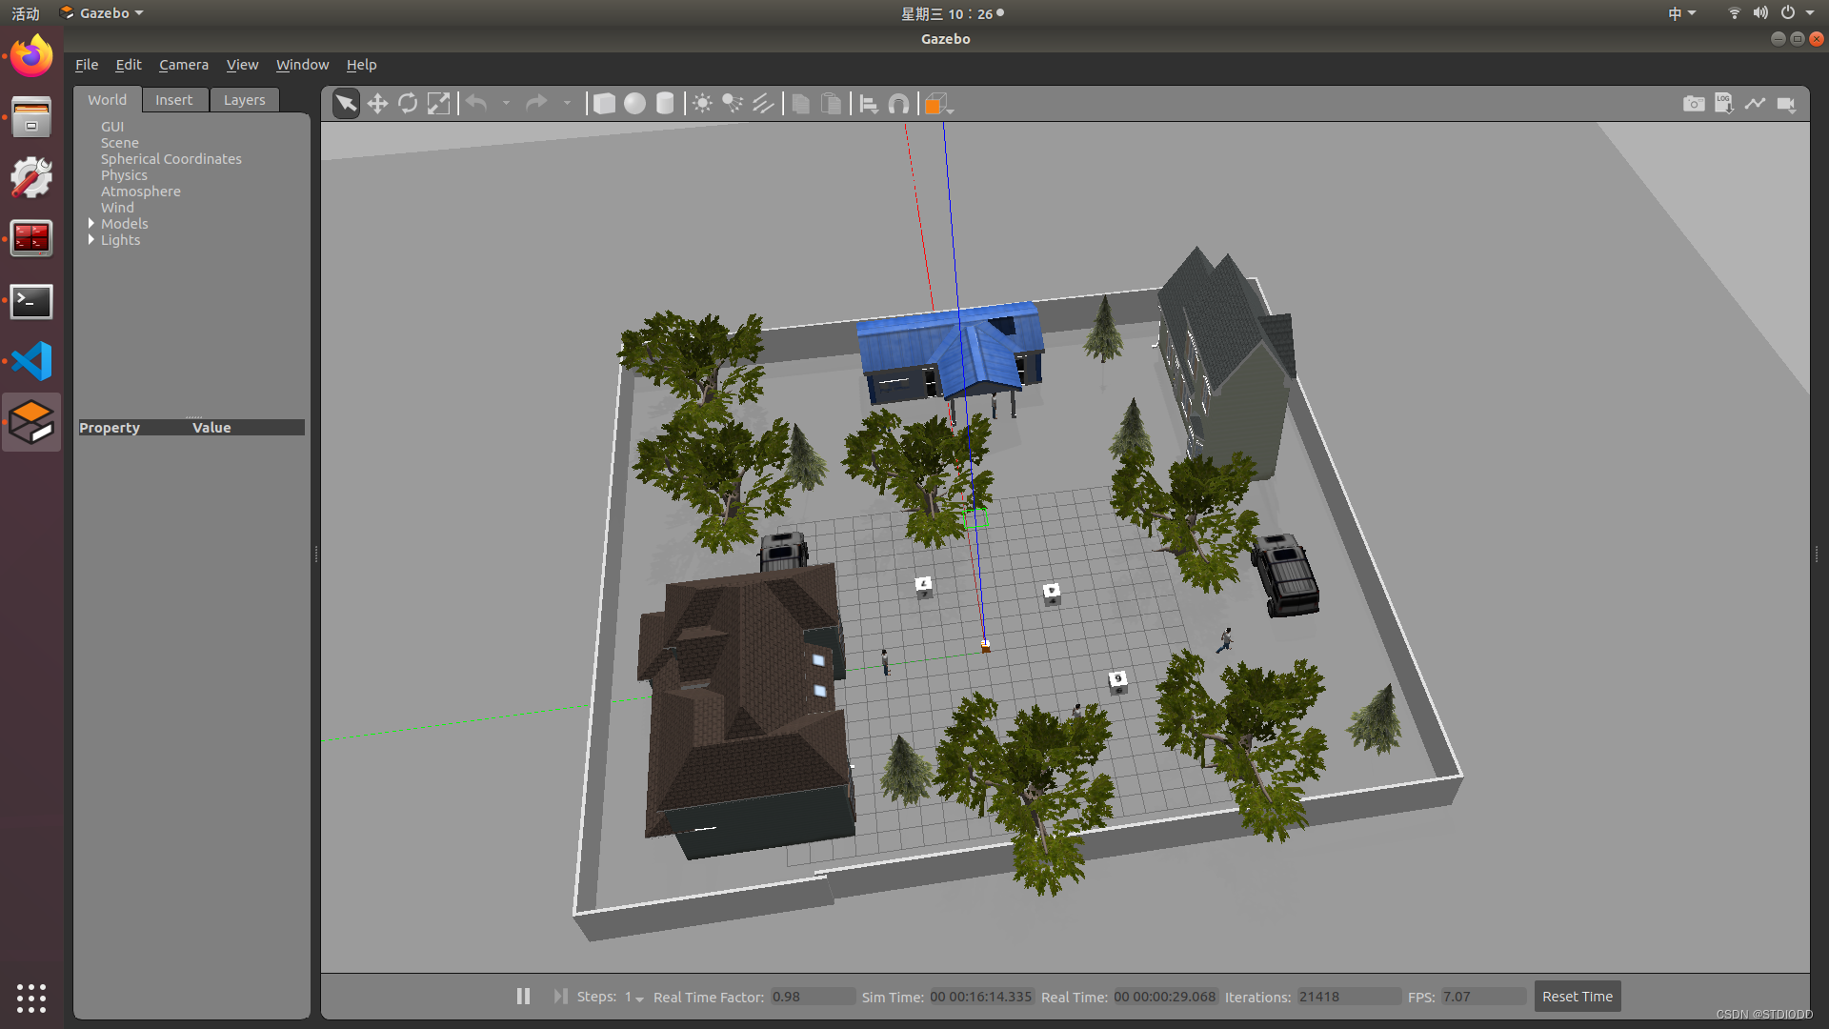1829x1029 pixels.
Task: Click the screenshot camera icon
Action: click(x=1694, y=104)
